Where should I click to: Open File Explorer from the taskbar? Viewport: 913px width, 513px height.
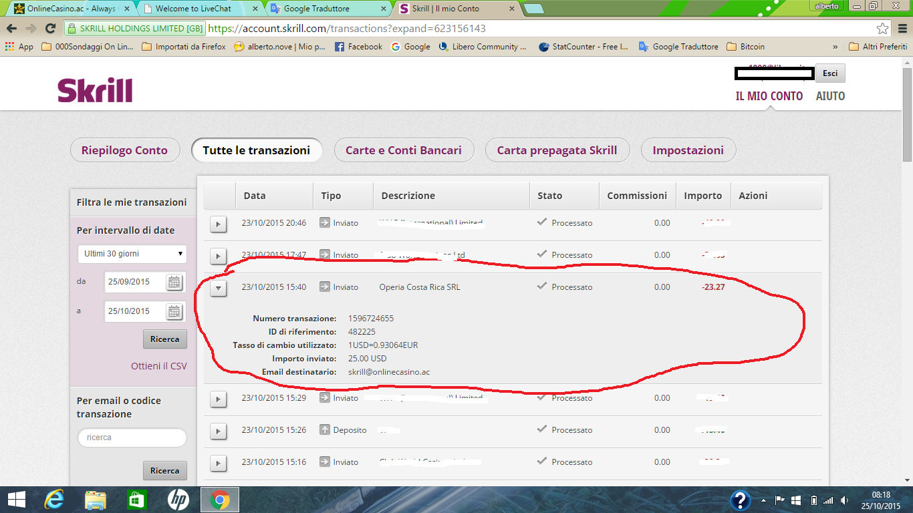click(x=96, y=500)
